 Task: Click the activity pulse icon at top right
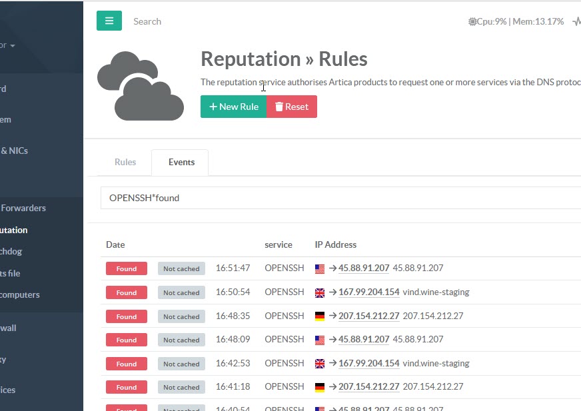(576, 21)
